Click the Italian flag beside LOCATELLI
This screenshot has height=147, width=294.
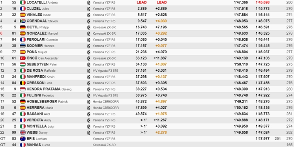click(22, 2)
